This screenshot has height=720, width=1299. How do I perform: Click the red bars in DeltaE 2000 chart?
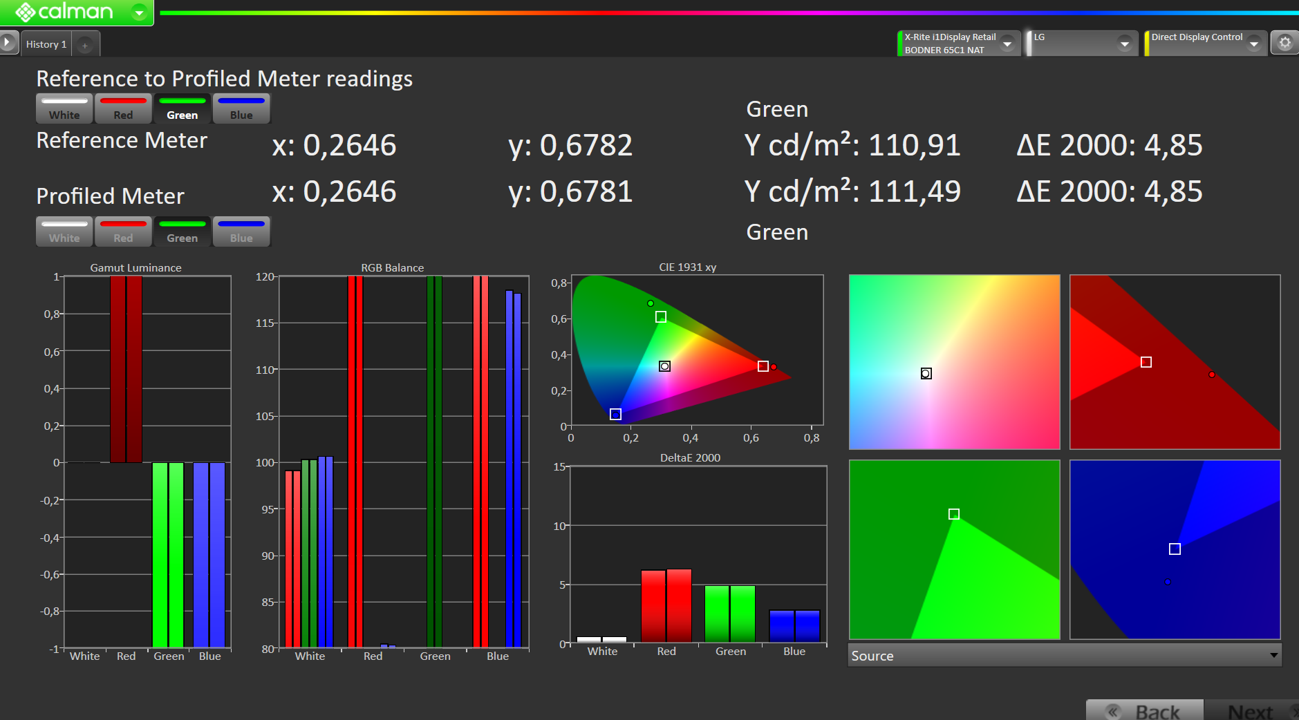[666, 606]
